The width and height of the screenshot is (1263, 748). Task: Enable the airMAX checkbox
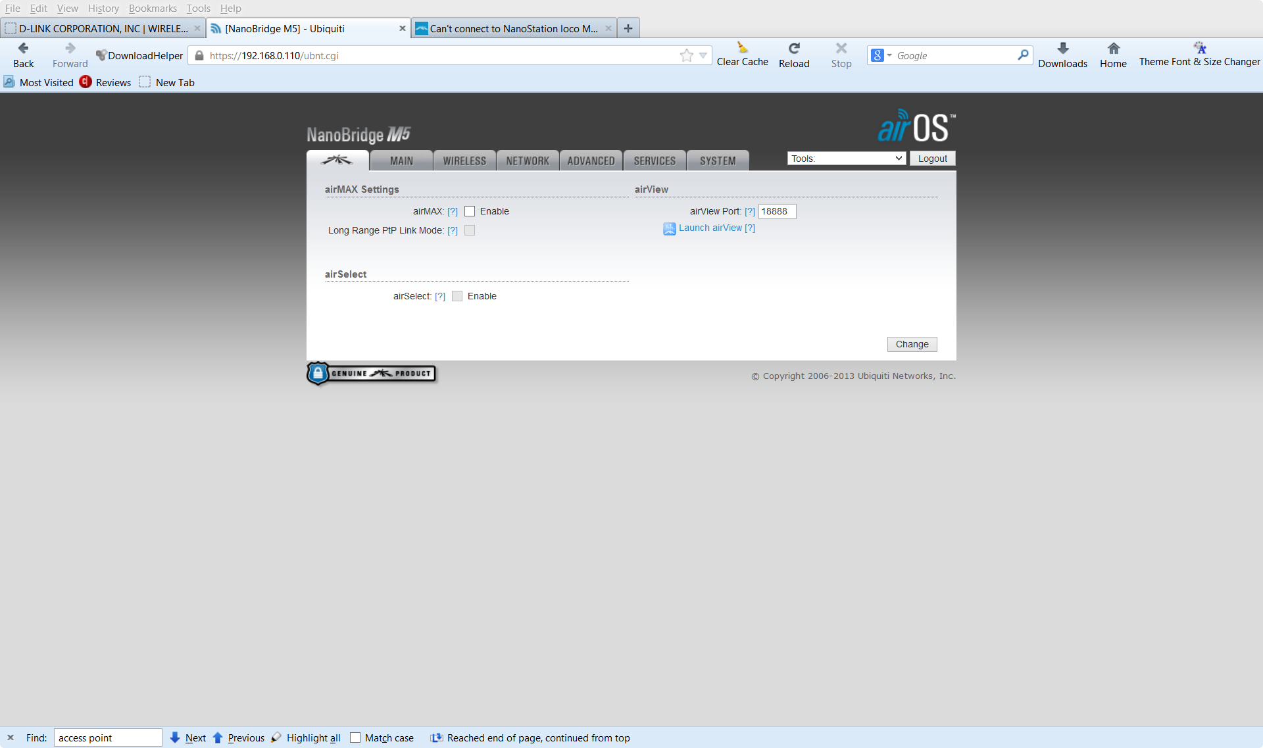click(x=469, y=211)
